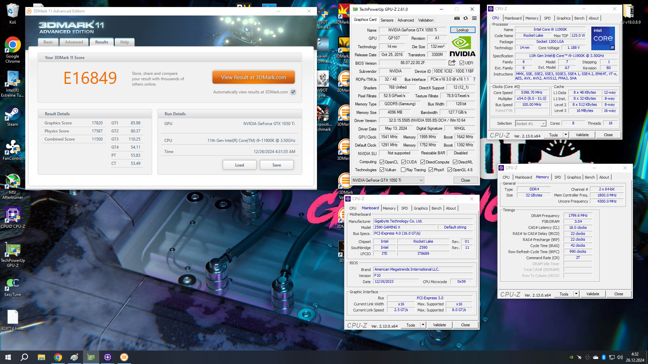648x364 pixels.
Task: Toggle Vulkan technology checkbox
Action: [x=382, y=170]
